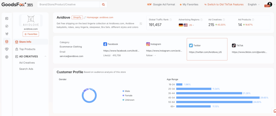The image size is (276, 116).
Task: Click the GoodsFox 365 logo
Action: [x=17, y=5]
